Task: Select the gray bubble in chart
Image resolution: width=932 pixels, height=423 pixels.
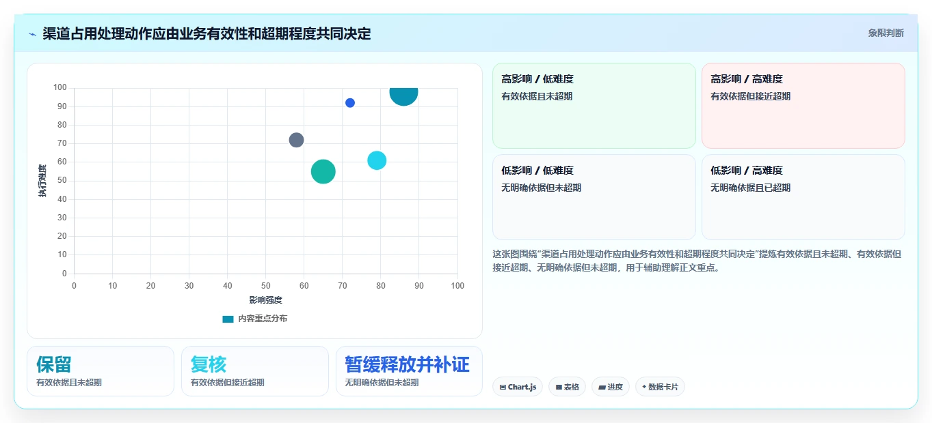Action: (296, 140)
